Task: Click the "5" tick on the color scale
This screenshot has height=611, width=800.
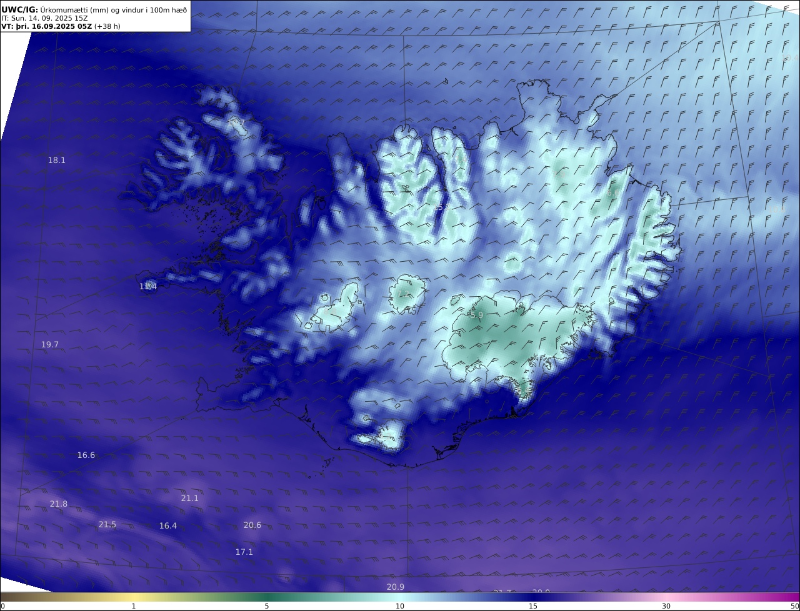Action: pos(267,606)
